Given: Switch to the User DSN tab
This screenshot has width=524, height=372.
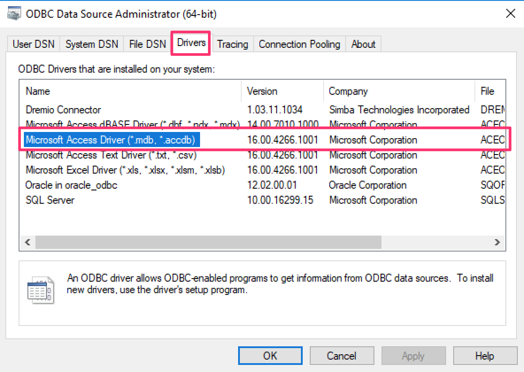Looking at the screenshot, I should click(x=34, y=44).
